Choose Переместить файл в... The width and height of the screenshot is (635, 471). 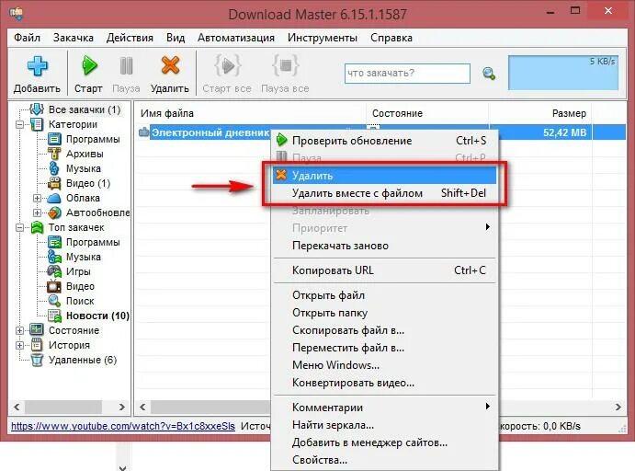click(384, 348)
